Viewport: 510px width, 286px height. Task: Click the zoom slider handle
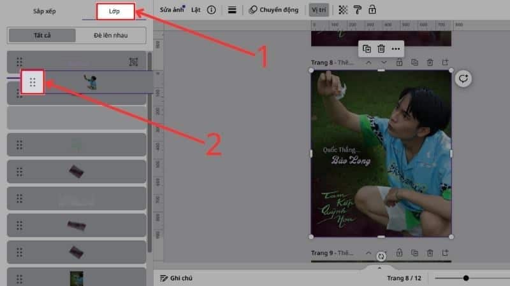pyautogui.click(x=466, y=278)
